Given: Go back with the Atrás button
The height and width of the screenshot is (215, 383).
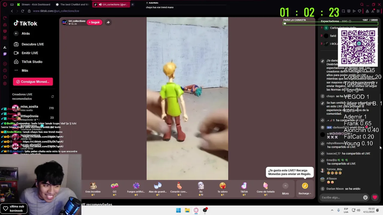Looking at the screenshot, I should click(x=22, y=33).
